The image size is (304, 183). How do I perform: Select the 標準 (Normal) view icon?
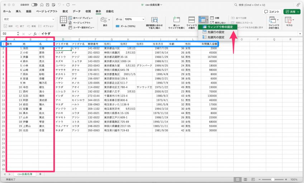63,21
